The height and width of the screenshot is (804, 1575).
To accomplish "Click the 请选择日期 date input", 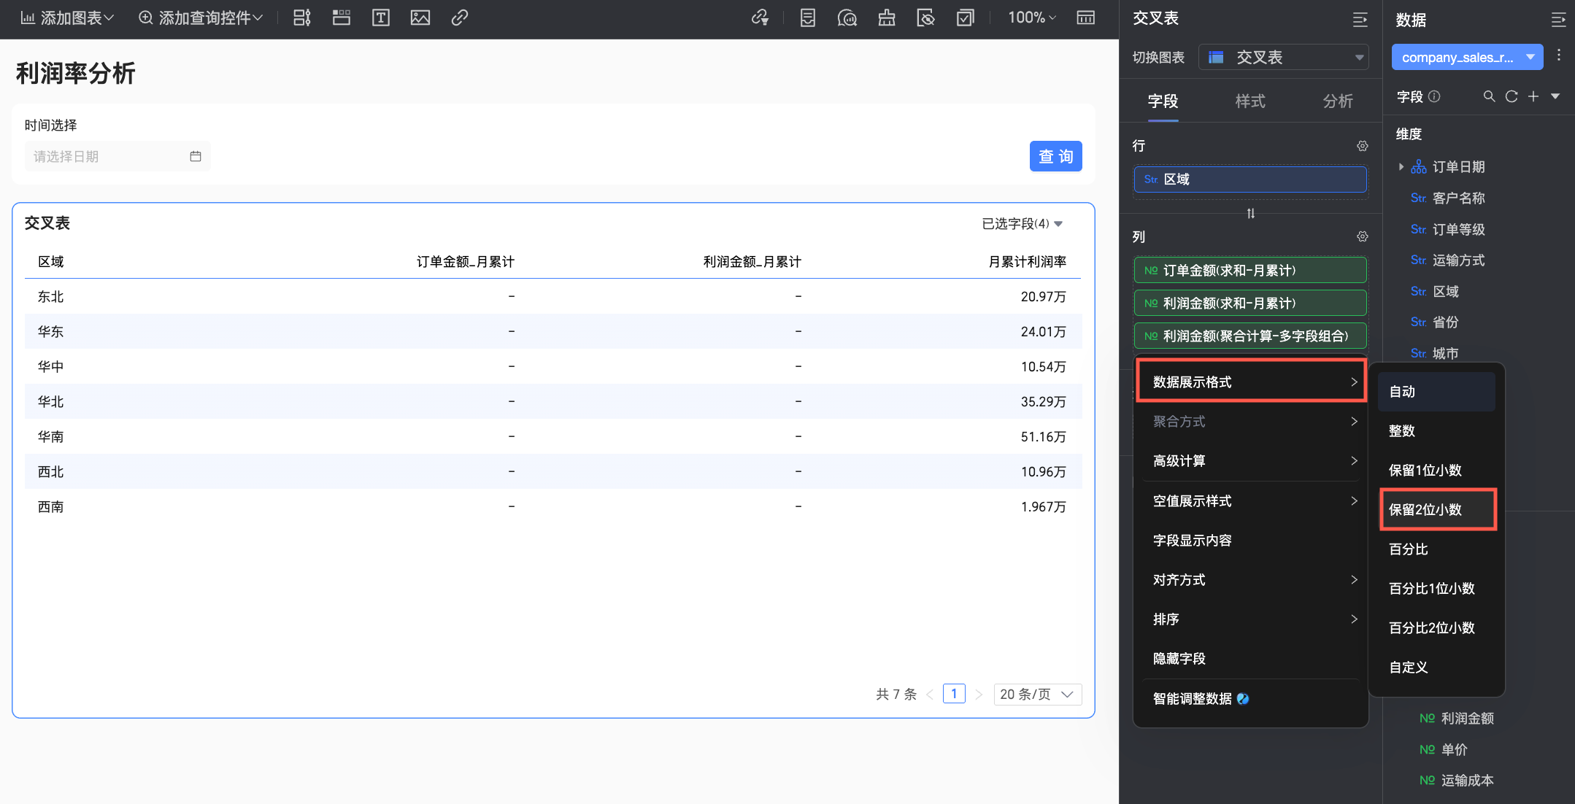I will [x=118, y=156].
